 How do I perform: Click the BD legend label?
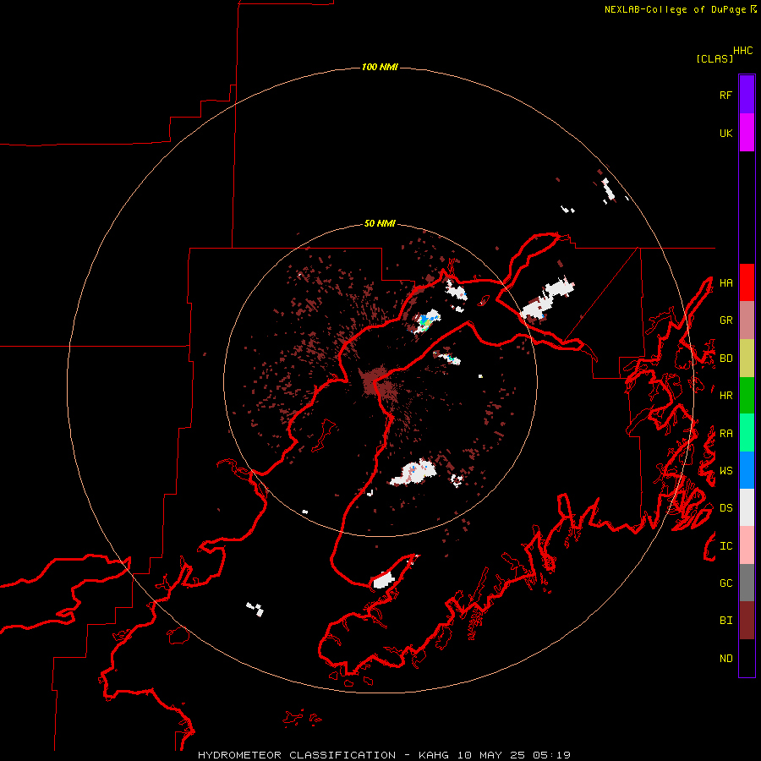[725, 359]
